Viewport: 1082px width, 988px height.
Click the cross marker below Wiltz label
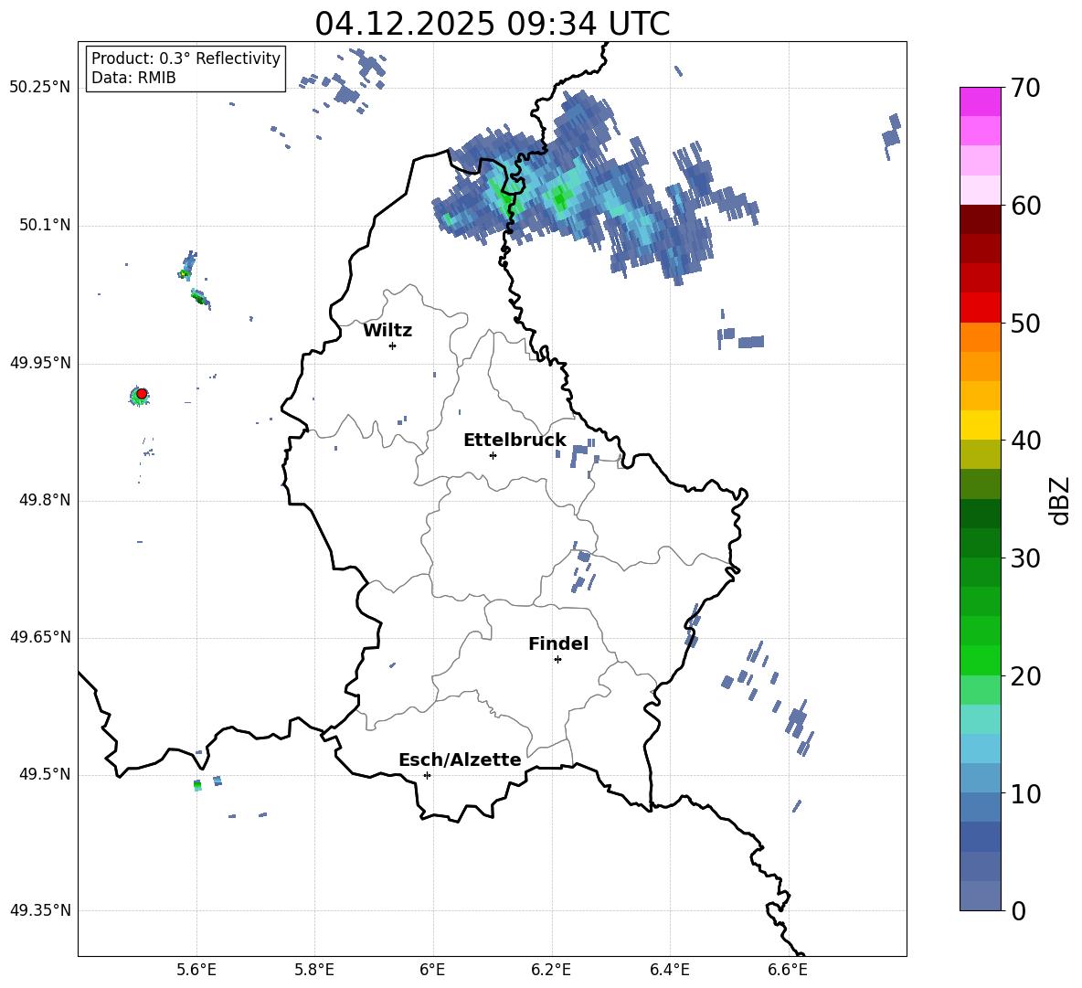[x=393, y=345]
